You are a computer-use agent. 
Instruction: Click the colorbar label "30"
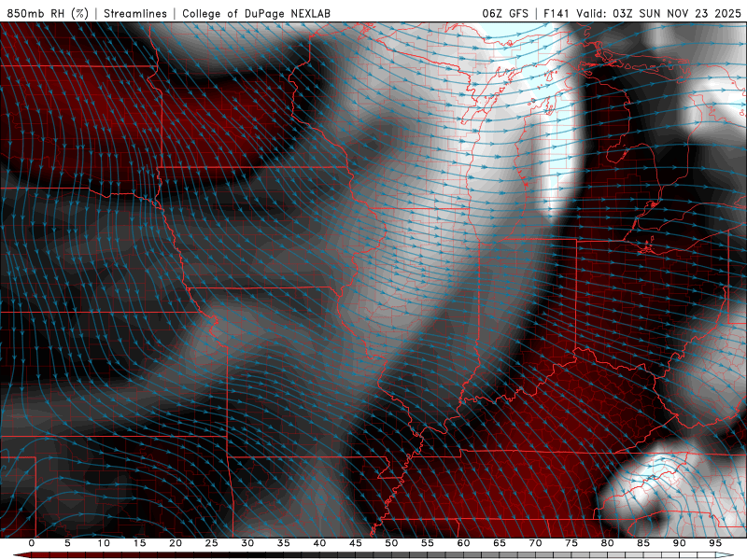click(x=247, y=543)
